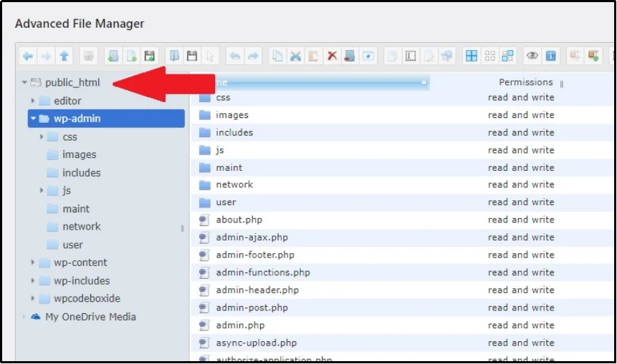The width and height of the screenshot is (617, 364).
Task: Create a new file via toolbar icon
Action: (x=131, y=56)
